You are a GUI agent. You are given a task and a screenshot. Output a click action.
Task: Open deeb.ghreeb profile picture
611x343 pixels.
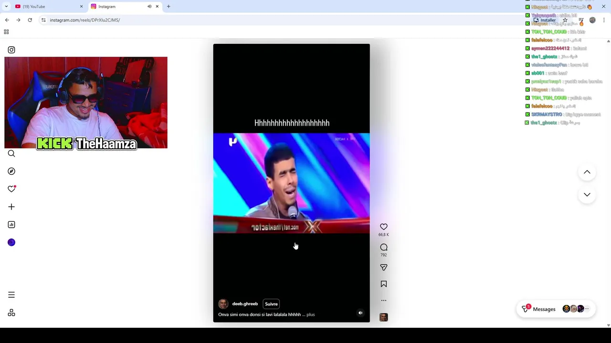223,304
